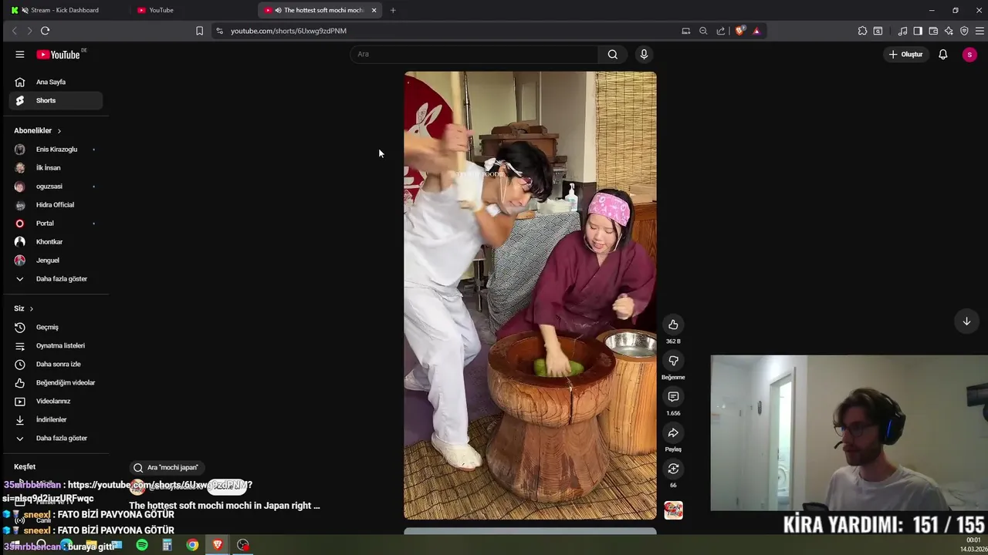The height and width of the screenshot is (555, 988).
Task: Select Shorts in the sidebar
Action: 56,100
